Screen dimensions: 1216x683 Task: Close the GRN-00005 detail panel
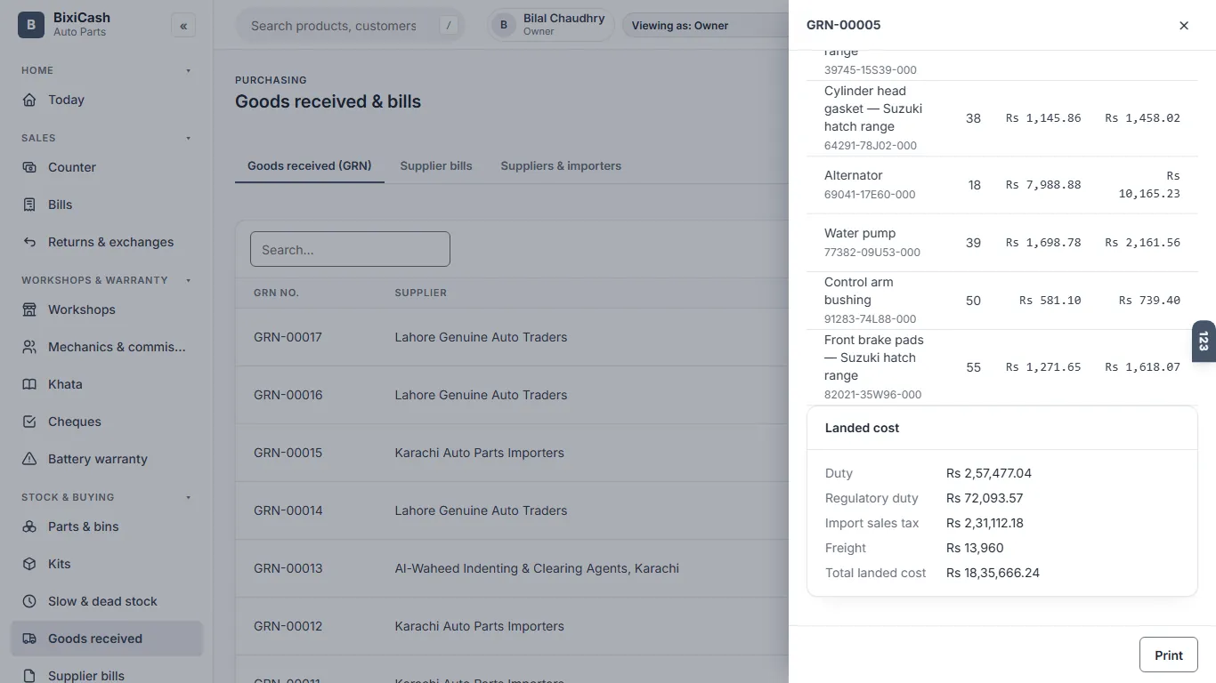[1184, 26]
